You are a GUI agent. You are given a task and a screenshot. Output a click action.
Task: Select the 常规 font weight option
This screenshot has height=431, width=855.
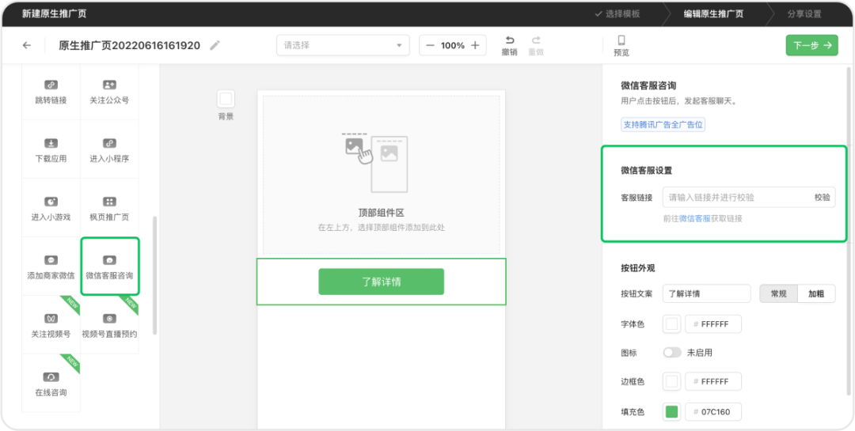click(779, 293)
